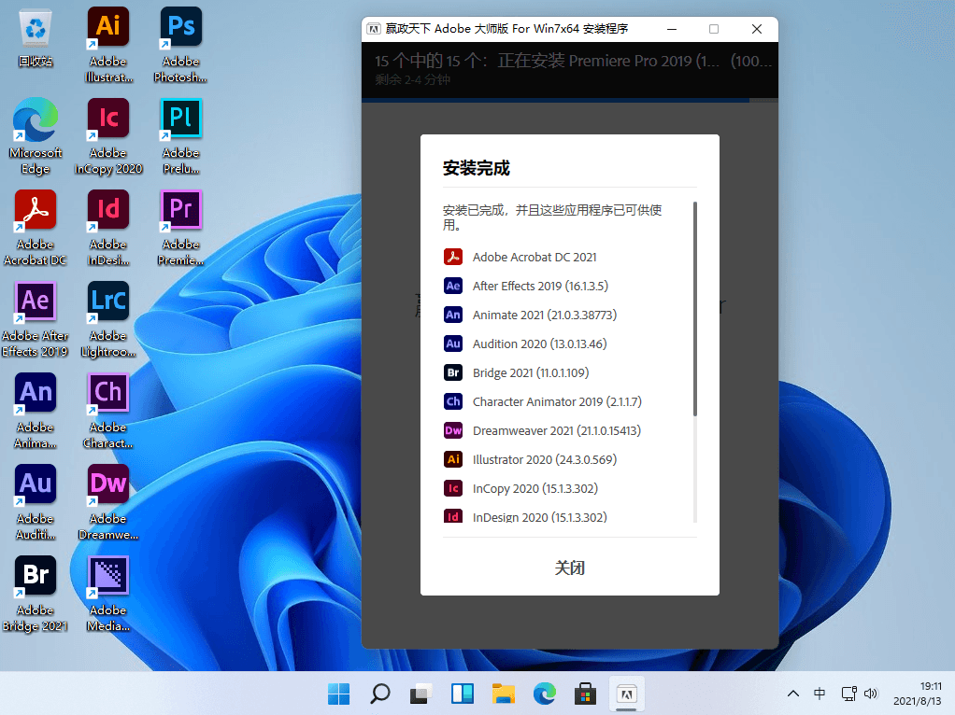Select 'InDesign 2020 (15.1.3.302)' entry
This screenshot has width=955, height=715.
[539, 516]
